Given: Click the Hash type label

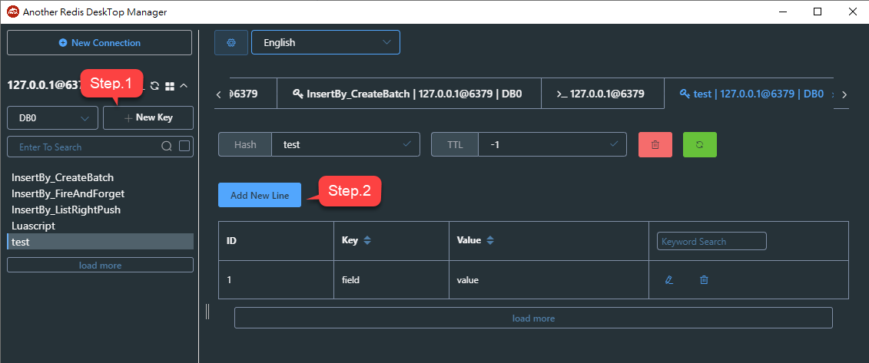Looking at the screenshot, I should 245,144.
